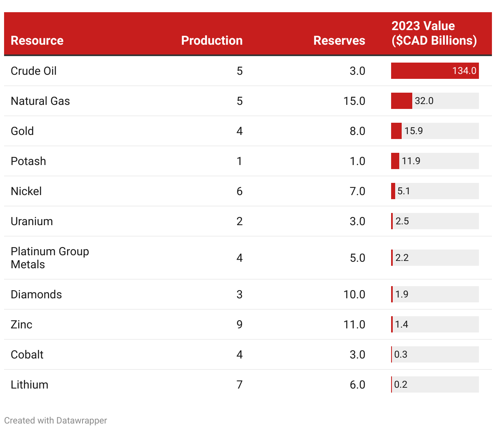Click the Natural Gas row label

(40, 101)
